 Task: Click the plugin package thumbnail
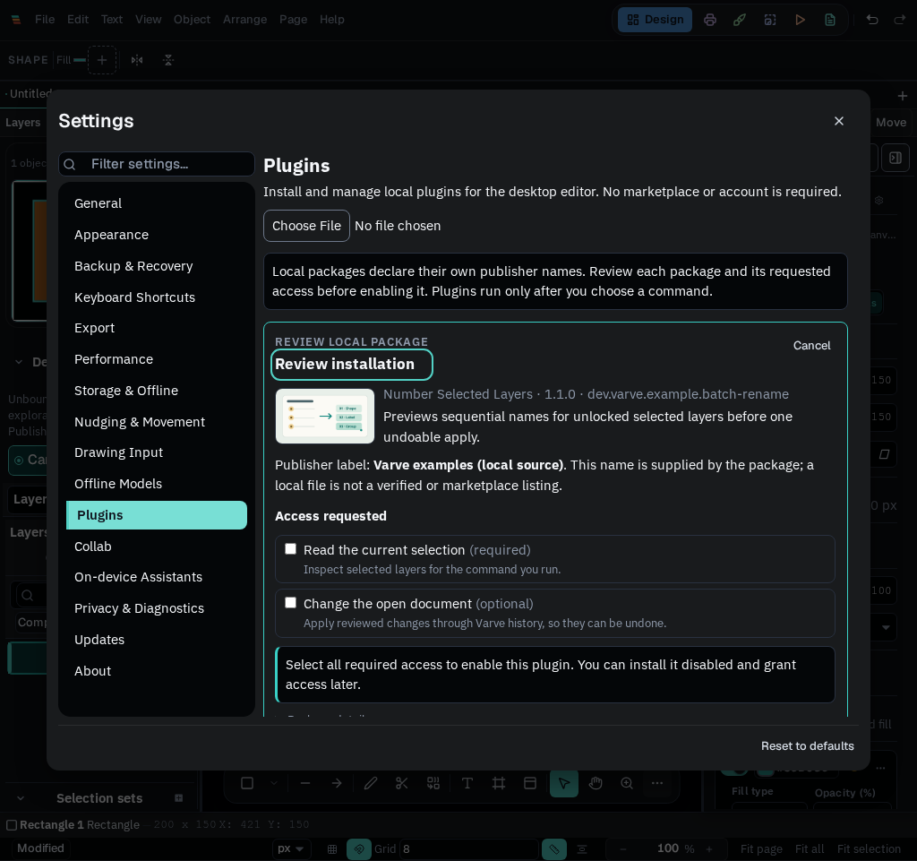(324, 416)
